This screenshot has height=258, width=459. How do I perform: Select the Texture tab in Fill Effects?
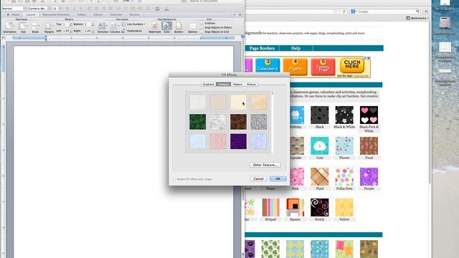pos(223,85)
